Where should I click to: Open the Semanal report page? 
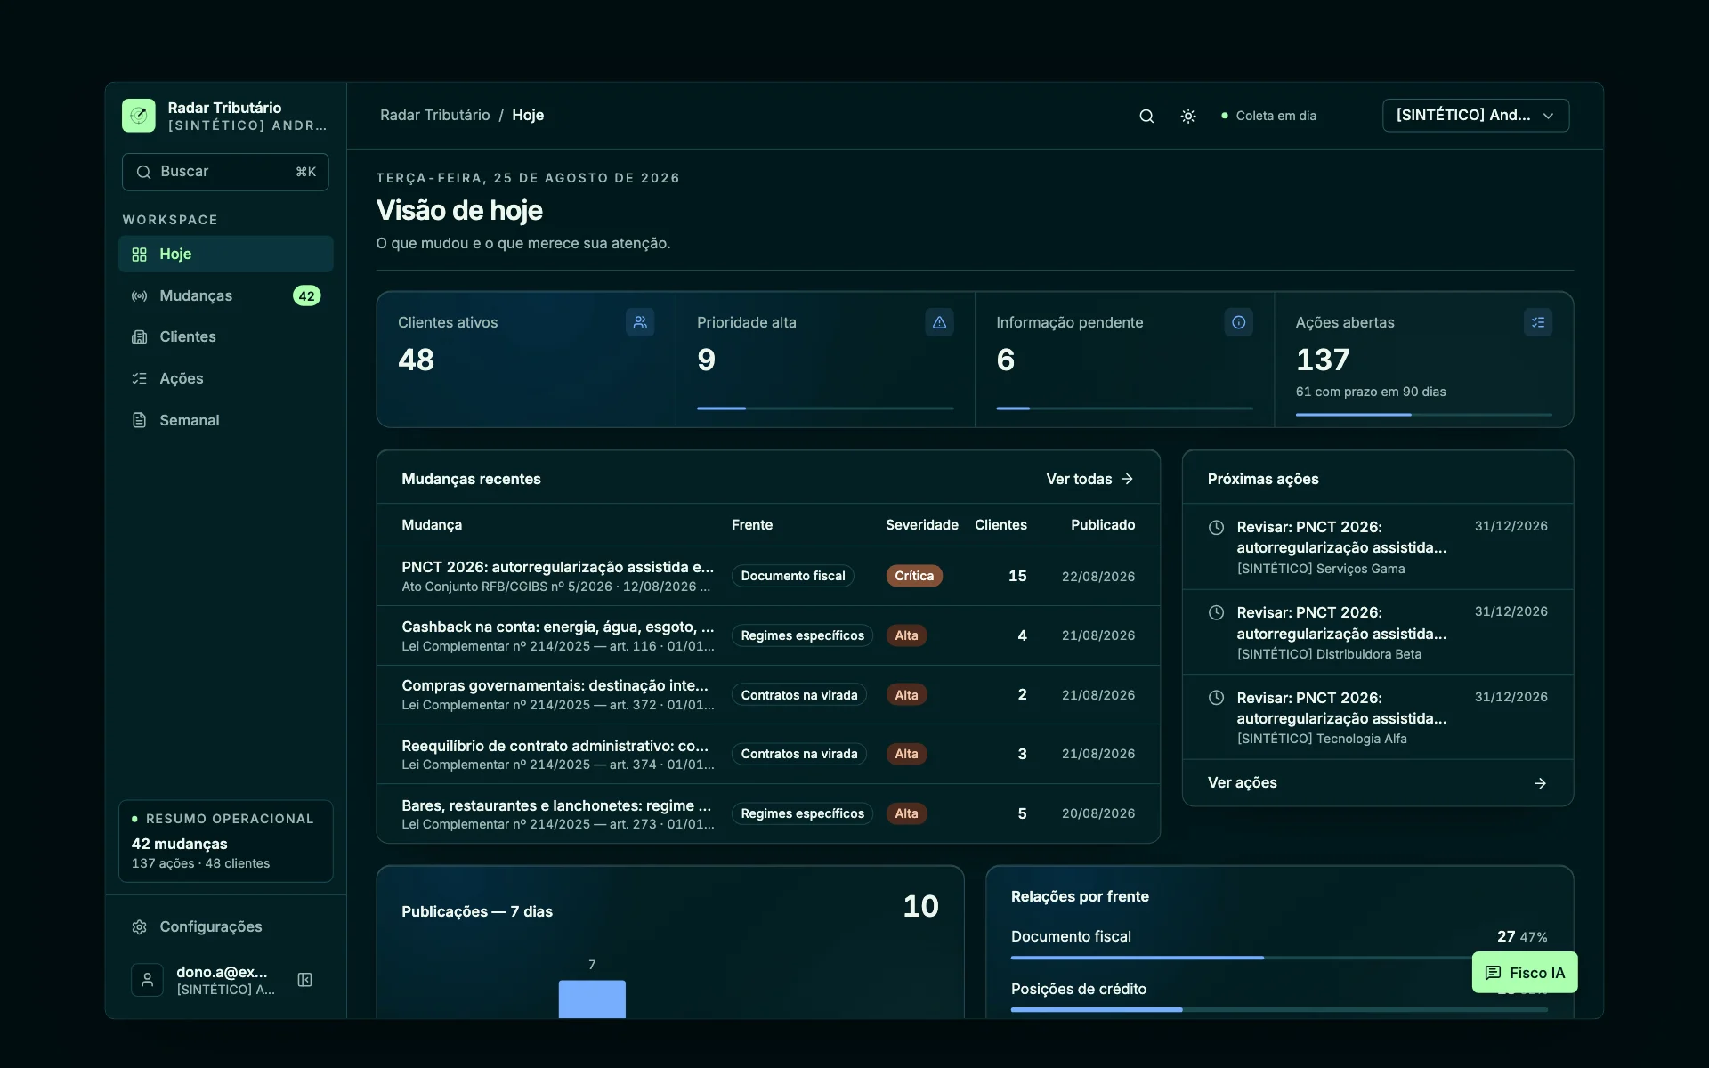tap(225, 420)
